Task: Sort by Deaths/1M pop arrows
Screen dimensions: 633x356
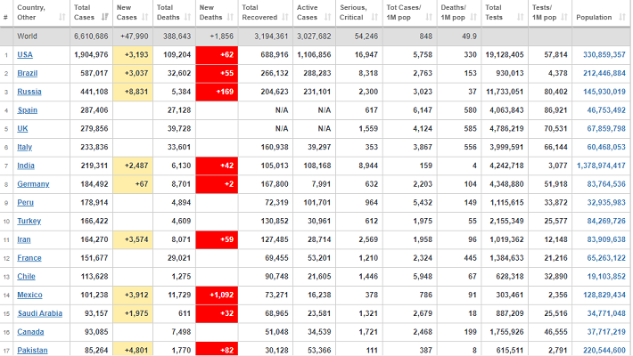Action: (473, 17)
